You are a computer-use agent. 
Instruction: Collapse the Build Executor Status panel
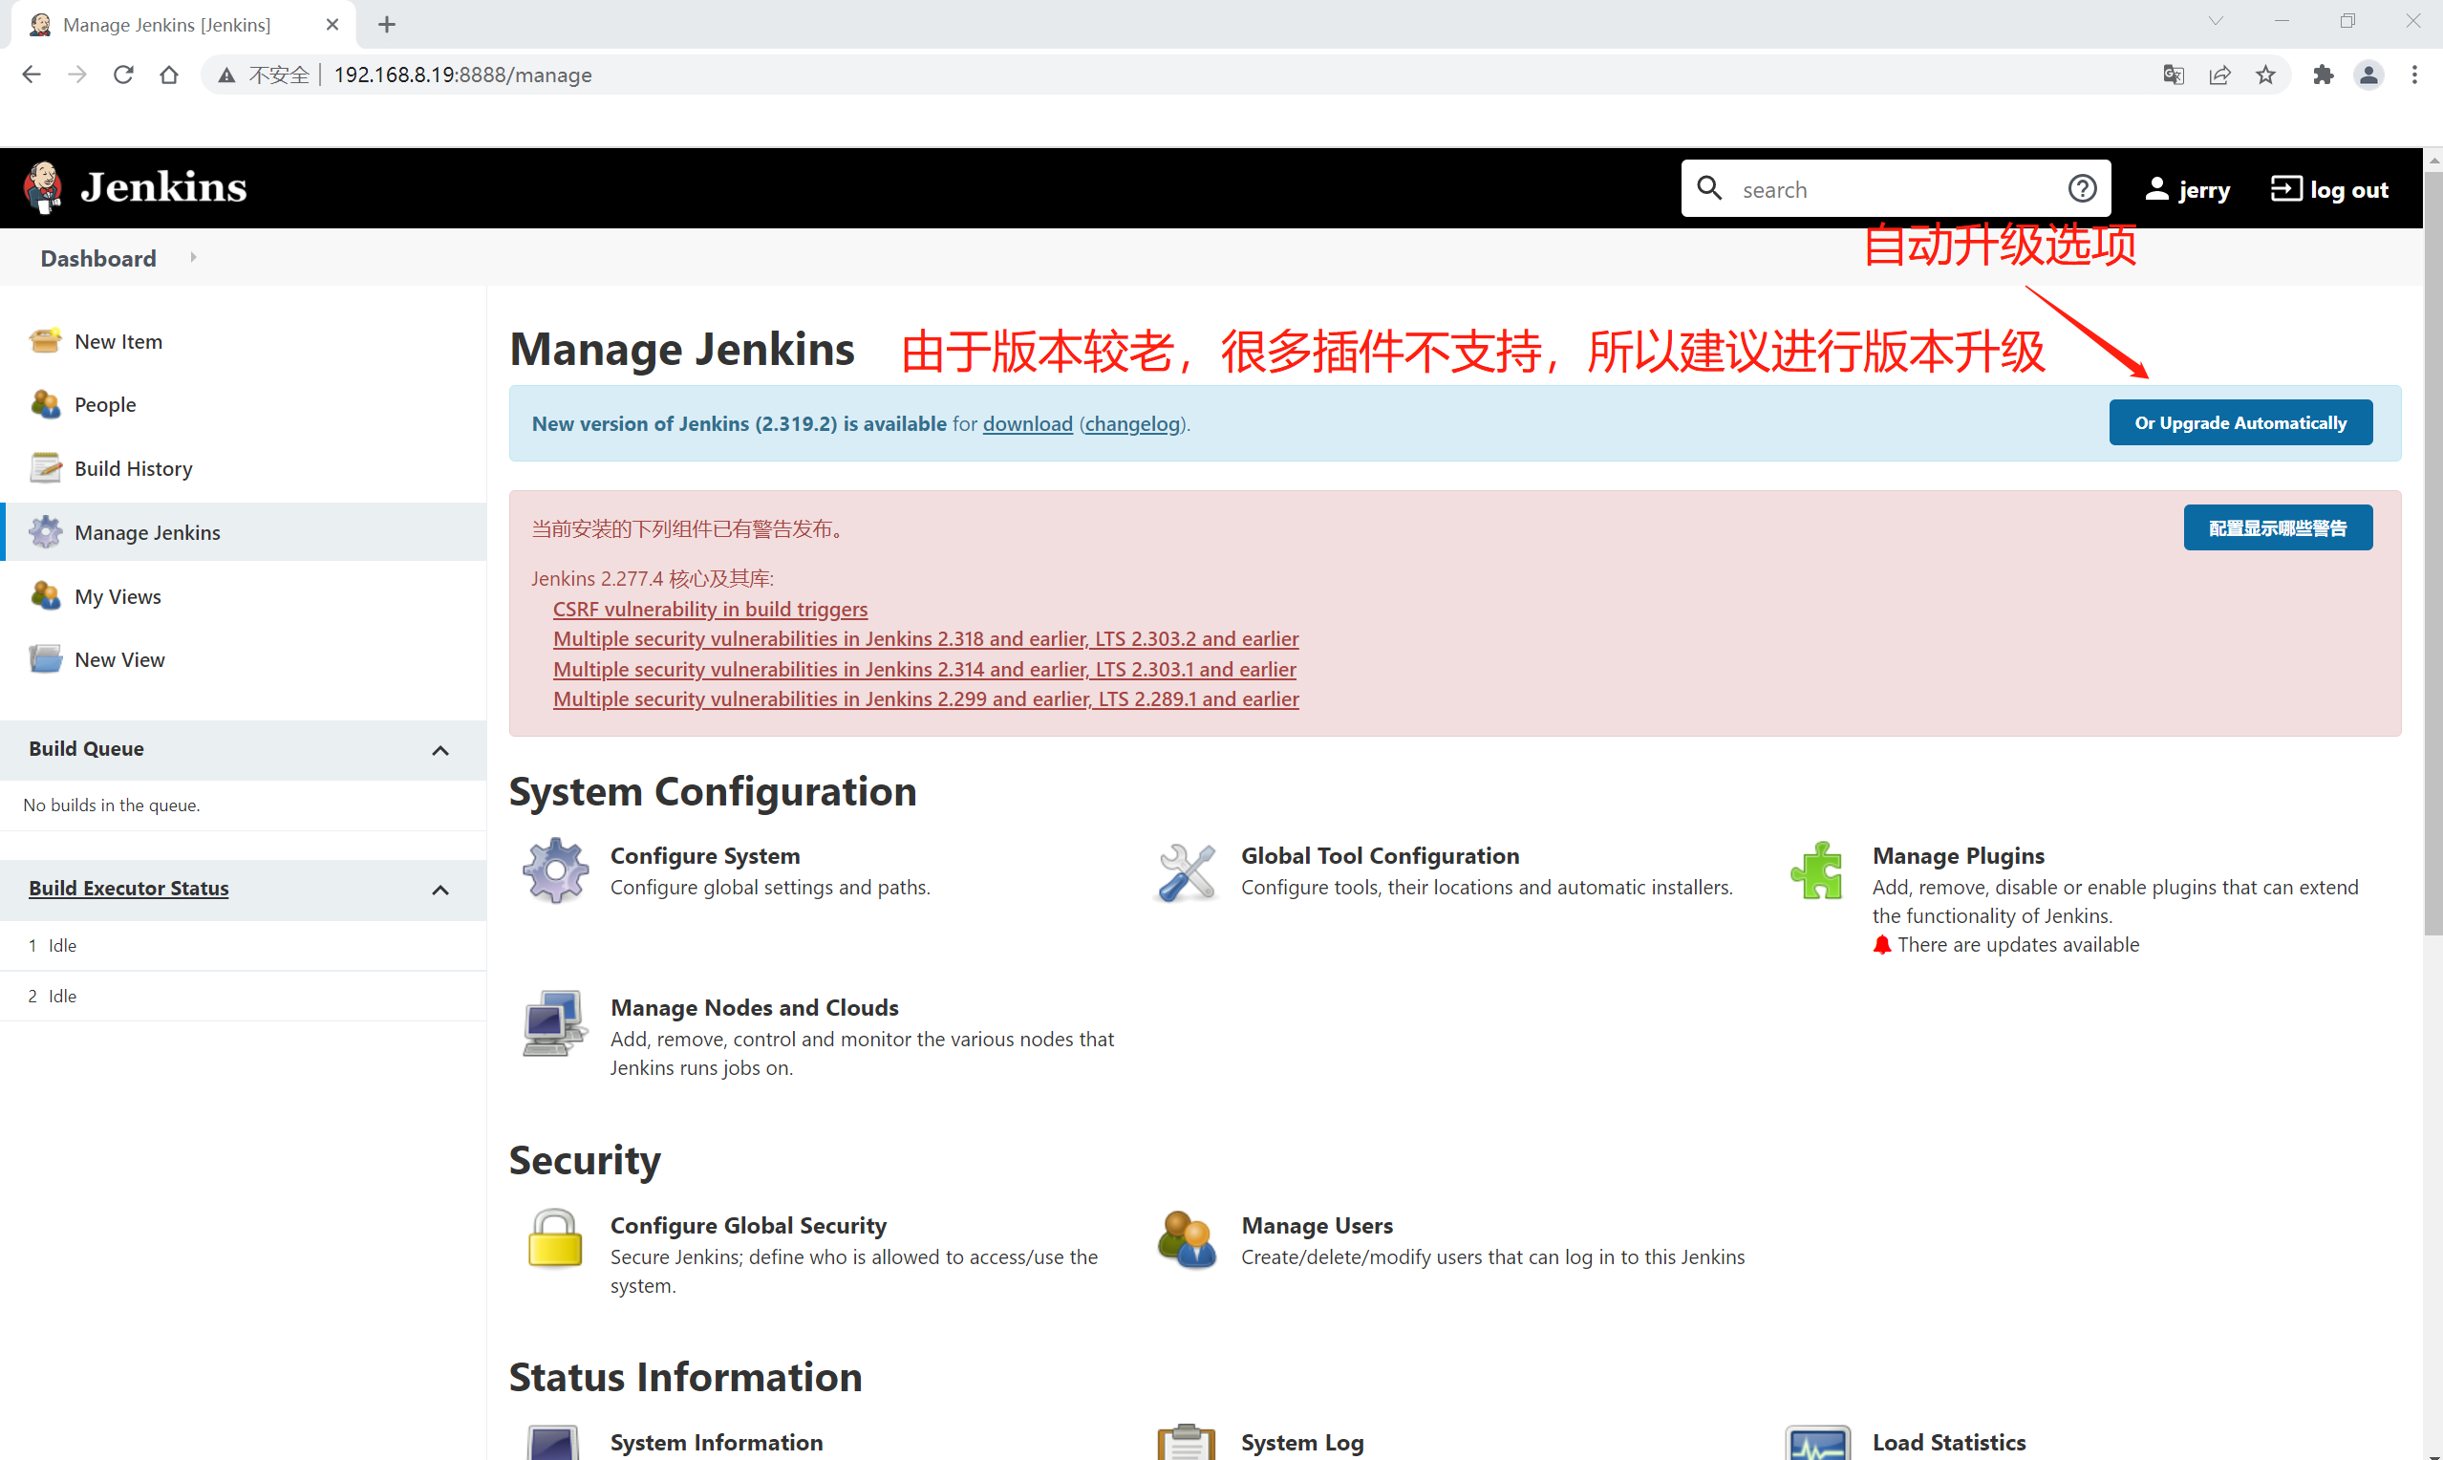(x=440, y=890)
